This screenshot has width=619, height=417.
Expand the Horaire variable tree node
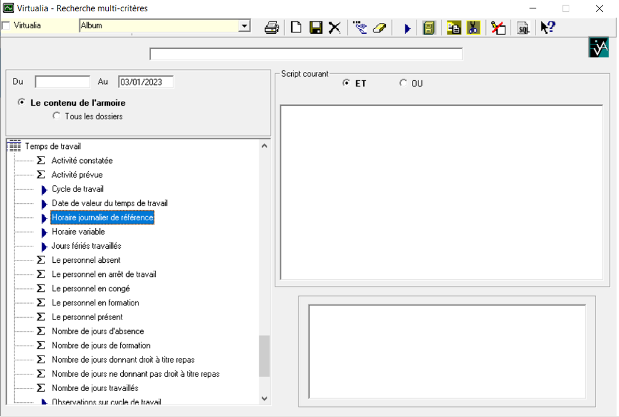(x=44, y=232)
